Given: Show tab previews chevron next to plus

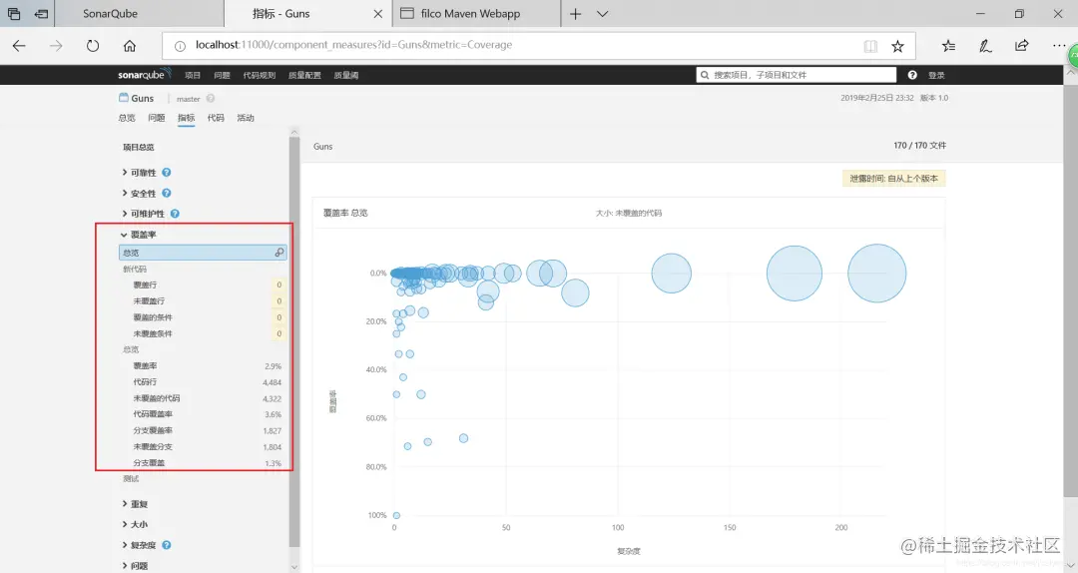Looking at the screenshot, I should coord(602,14).
